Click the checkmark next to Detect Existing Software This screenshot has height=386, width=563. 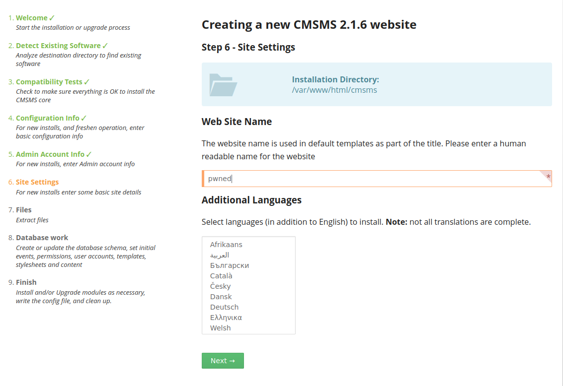point(105,46)
